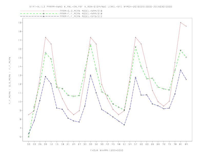Click x-axis forecast hour label 24
Viewport: 203px width, 157px height.
pyautogui.click(x=74, y=144)
